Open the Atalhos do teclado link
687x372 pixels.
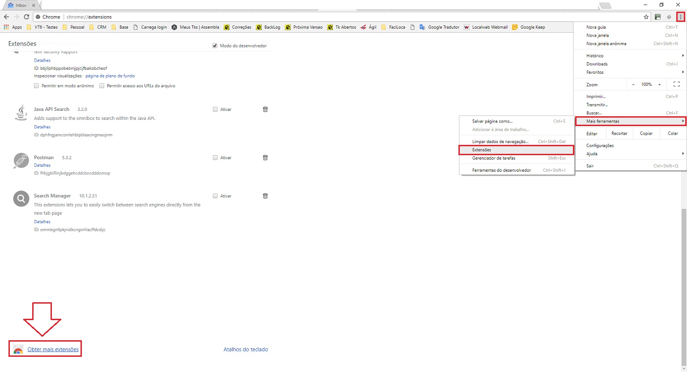point(246,350)
